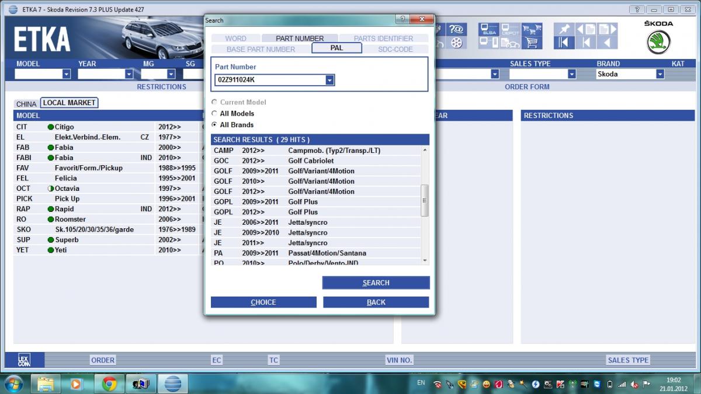The image size is (701, 394).
Task: Switch to ETKA globe taskbar icon
Action: (x=173, y=383)
